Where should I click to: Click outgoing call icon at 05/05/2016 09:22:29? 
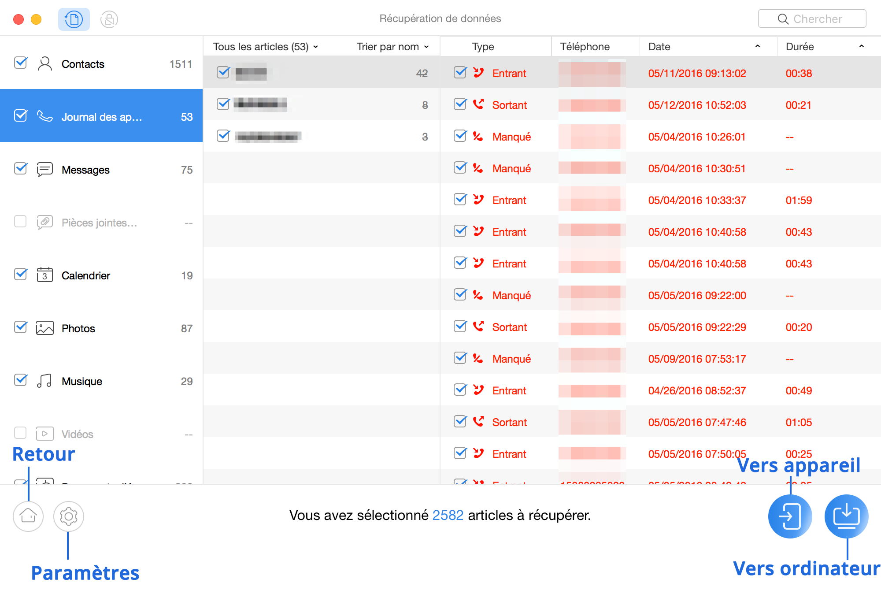(478, 327)
